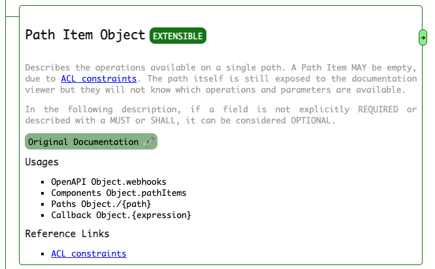Click the green arrow icon on right edge
Screen dimensions: 435x269
[423, 38]
